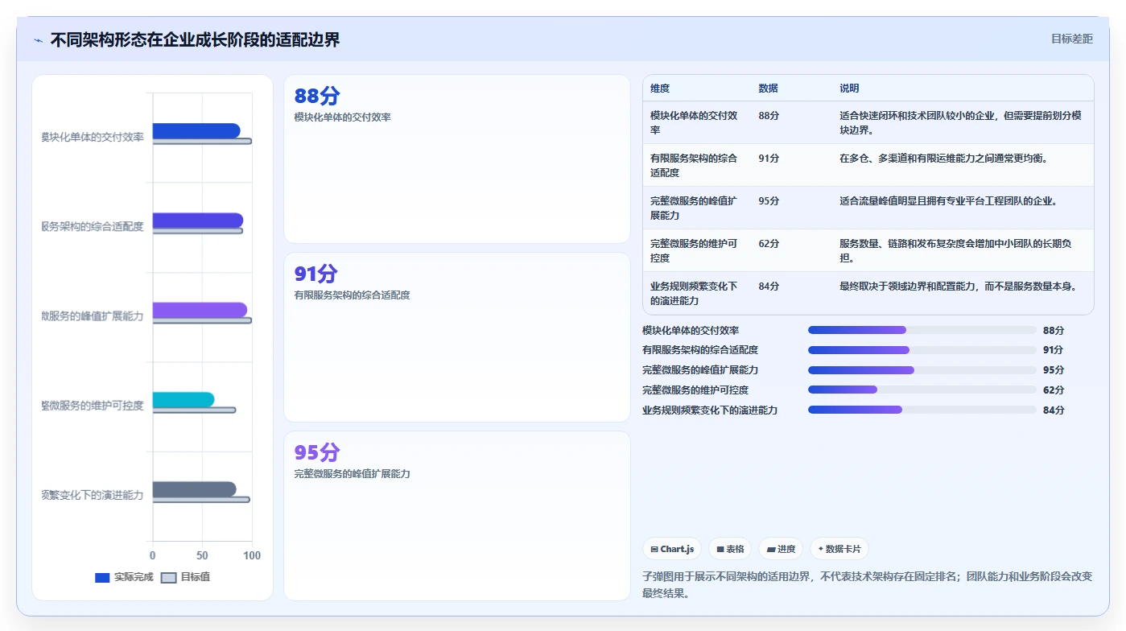Click 模块化单体的交付效率 caption under 88分 card

tap(343, 118)
